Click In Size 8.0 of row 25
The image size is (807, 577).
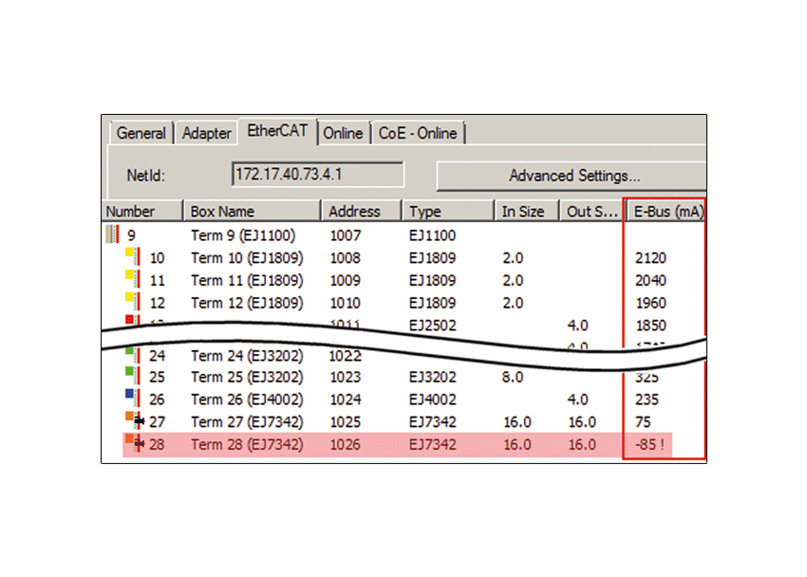click(513, 378)
